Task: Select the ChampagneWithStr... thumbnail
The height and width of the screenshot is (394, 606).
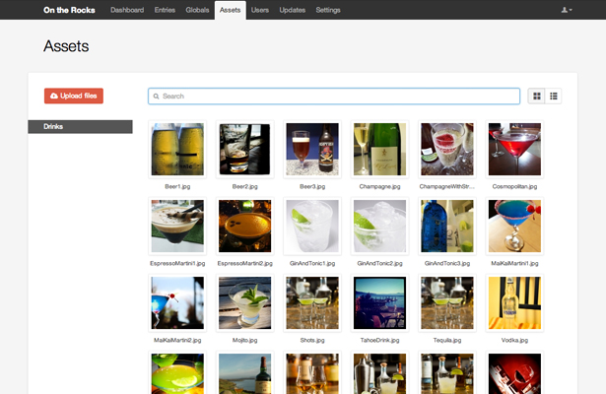Action: coord(447,149)
